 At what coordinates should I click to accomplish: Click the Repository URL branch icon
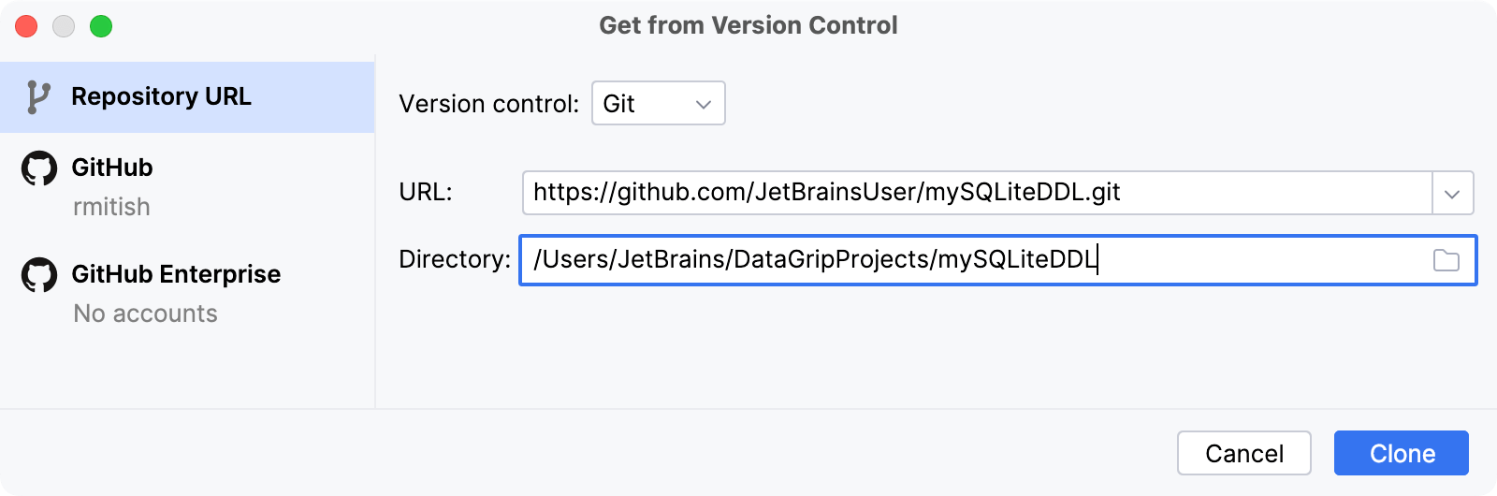point(37,97)
